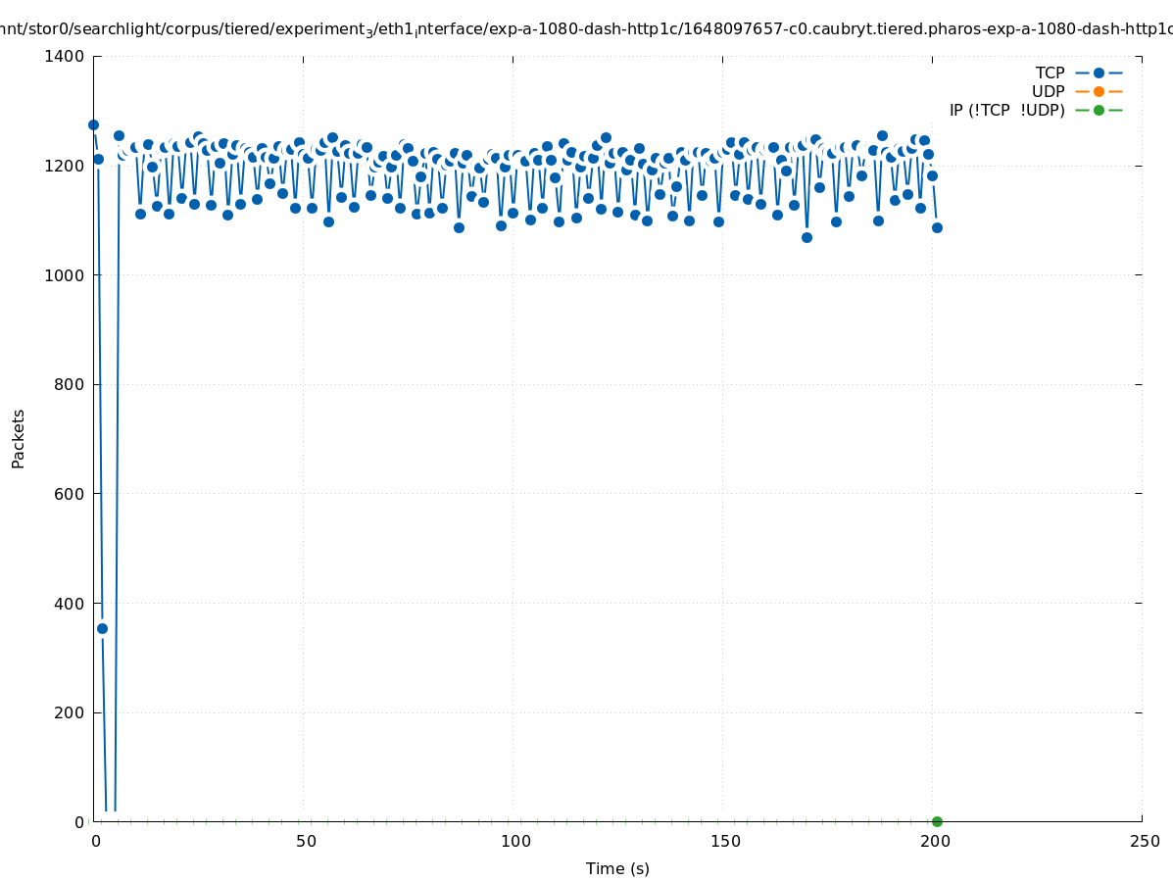Select the IP (!TCP !UDP) legend label
This screenshot has width=1173, height=882.
1006,111
